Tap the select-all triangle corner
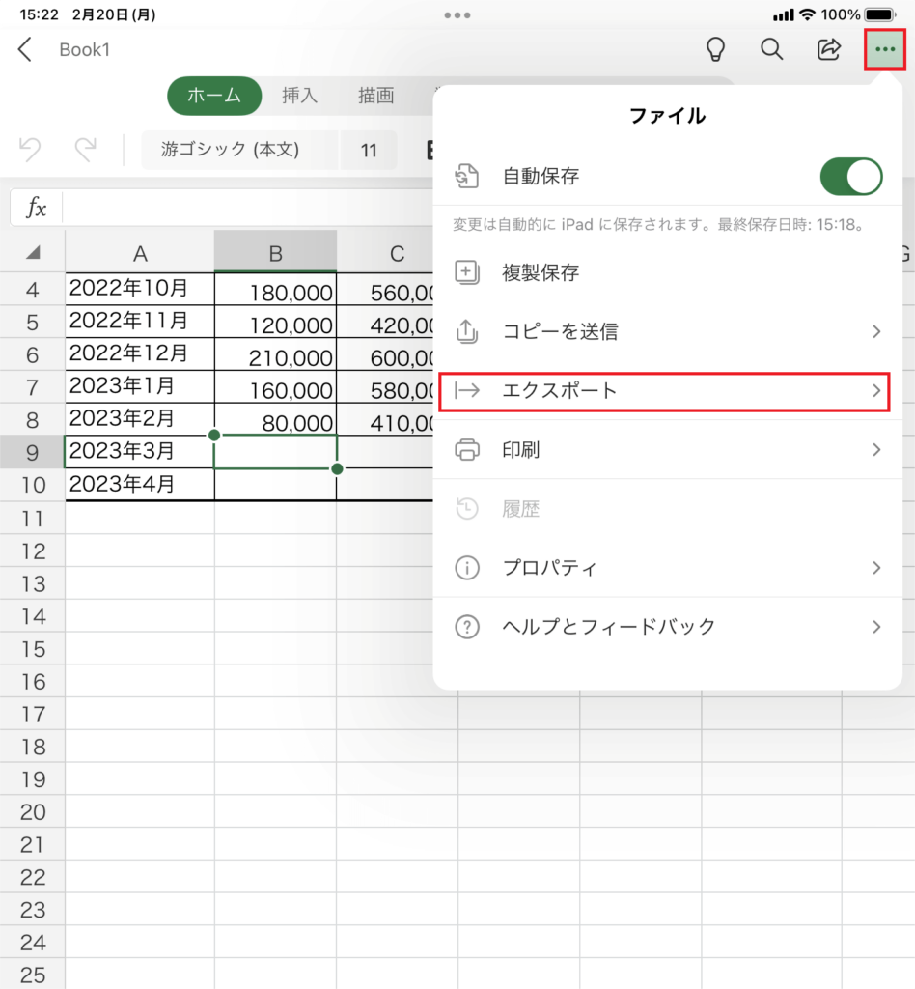 (34, 253)
